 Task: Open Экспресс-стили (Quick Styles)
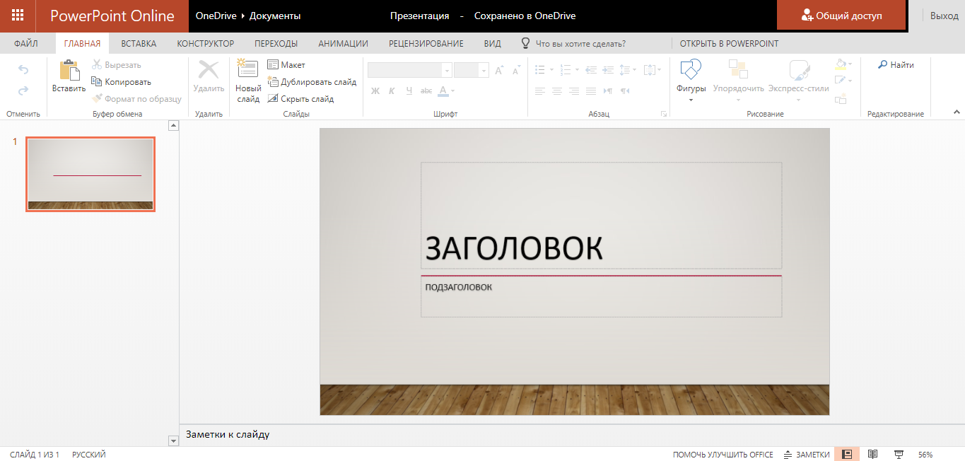point(799,76)
